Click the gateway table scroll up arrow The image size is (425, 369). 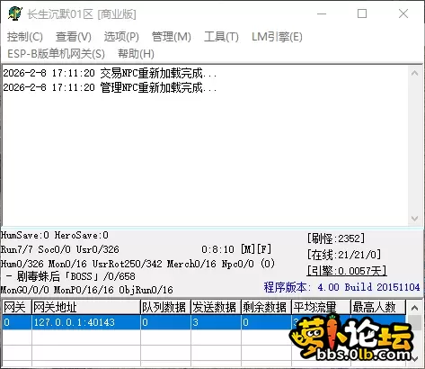click(x=415, y=308)
